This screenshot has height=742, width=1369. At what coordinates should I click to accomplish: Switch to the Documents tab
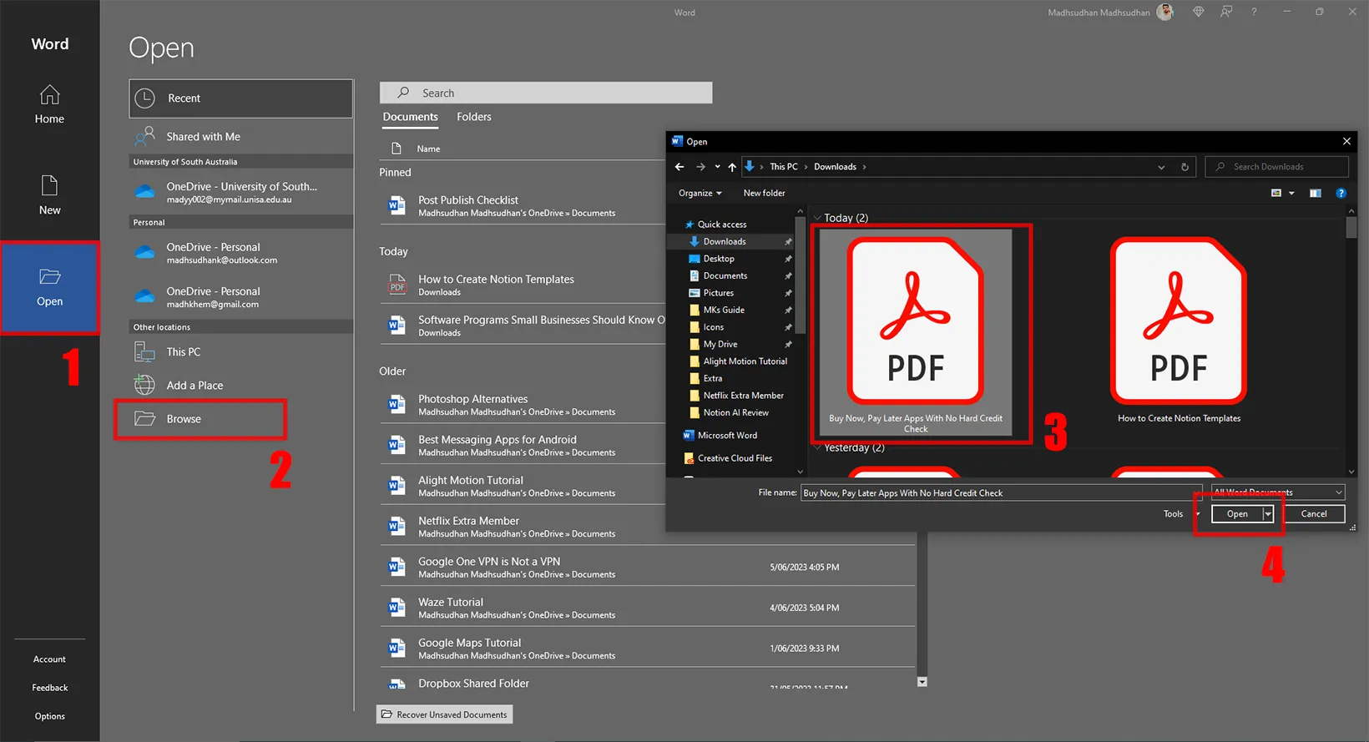tap(410, 117)
